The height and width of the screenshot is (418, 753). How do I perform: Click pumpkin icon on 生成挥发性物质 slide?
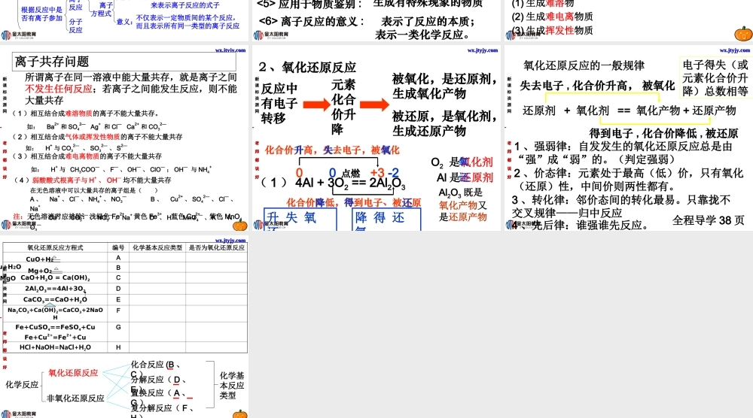pos(743,34)
